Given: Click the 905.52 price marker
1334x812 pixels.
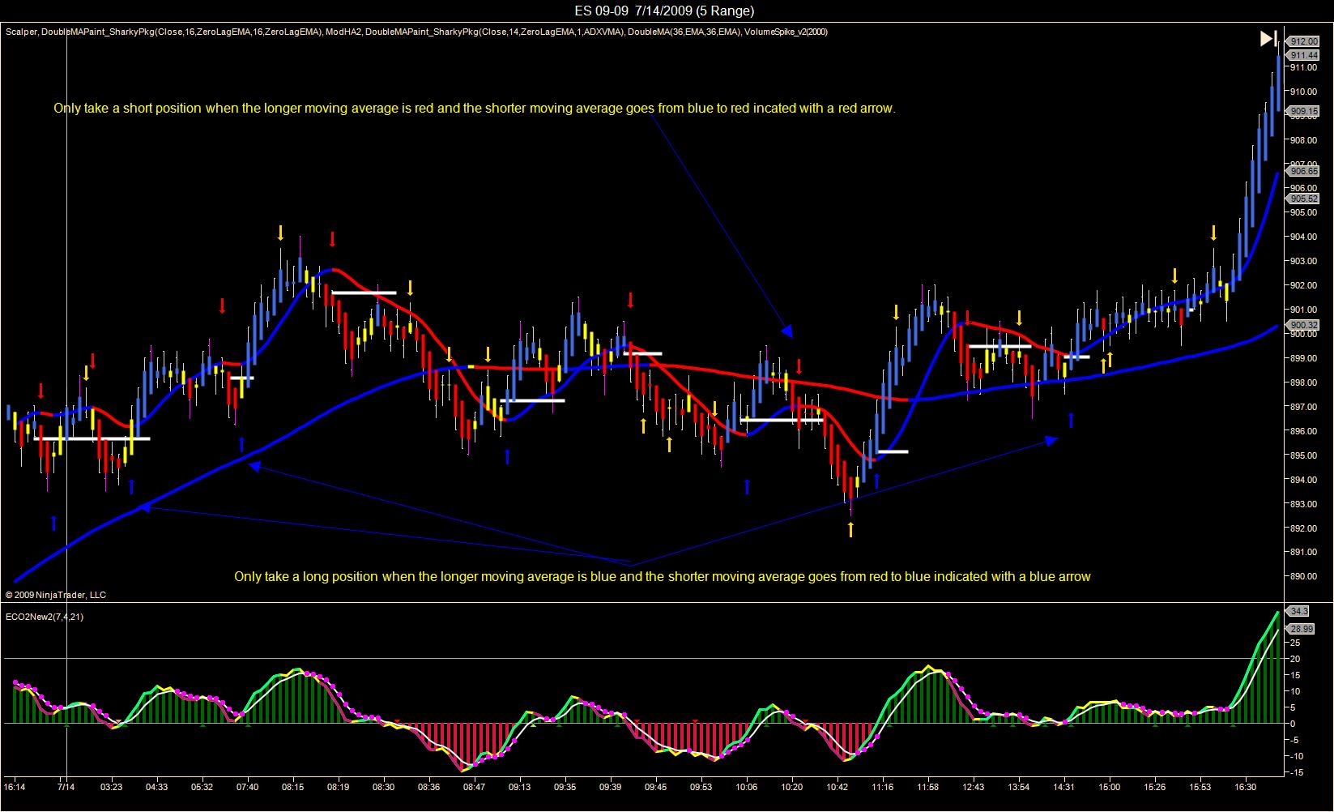Looking at the screenshot, I should coord(1303,199).
